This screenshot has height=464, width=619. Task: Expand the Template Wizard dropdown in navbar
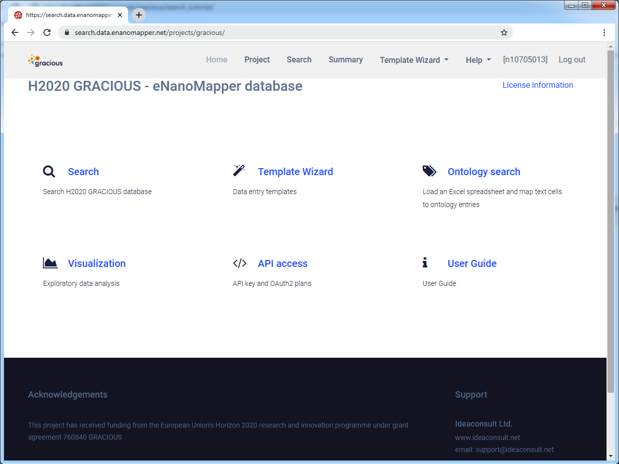point(414,60)
